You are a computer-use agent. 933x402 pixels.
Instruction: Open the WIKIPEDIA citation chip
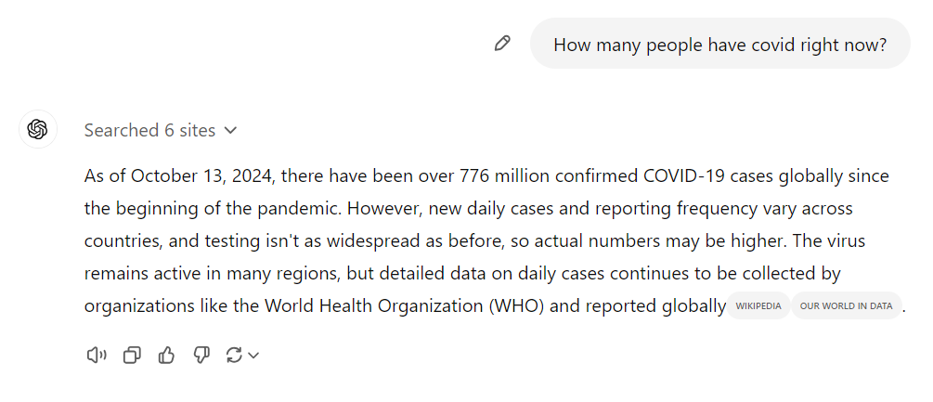[x=758, y=305]
